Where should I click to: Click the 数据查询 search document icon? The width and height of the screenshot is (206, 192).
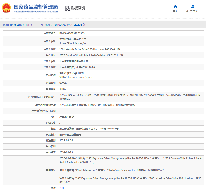(68, 9)
